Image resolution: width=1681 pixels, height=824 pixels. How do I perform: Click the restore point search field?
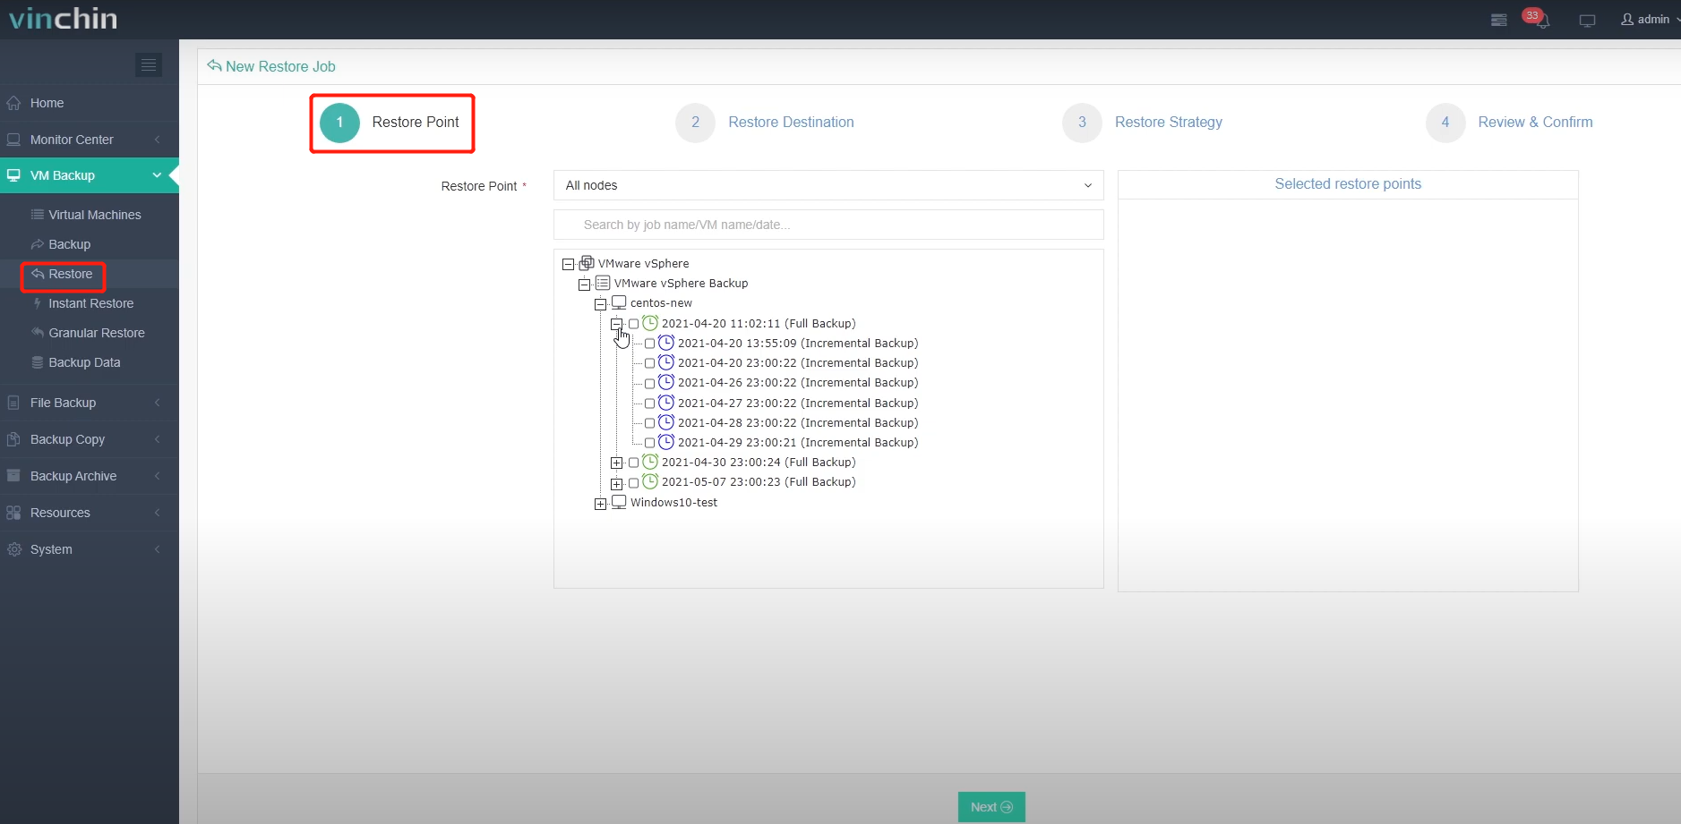[x=828, y=225]
